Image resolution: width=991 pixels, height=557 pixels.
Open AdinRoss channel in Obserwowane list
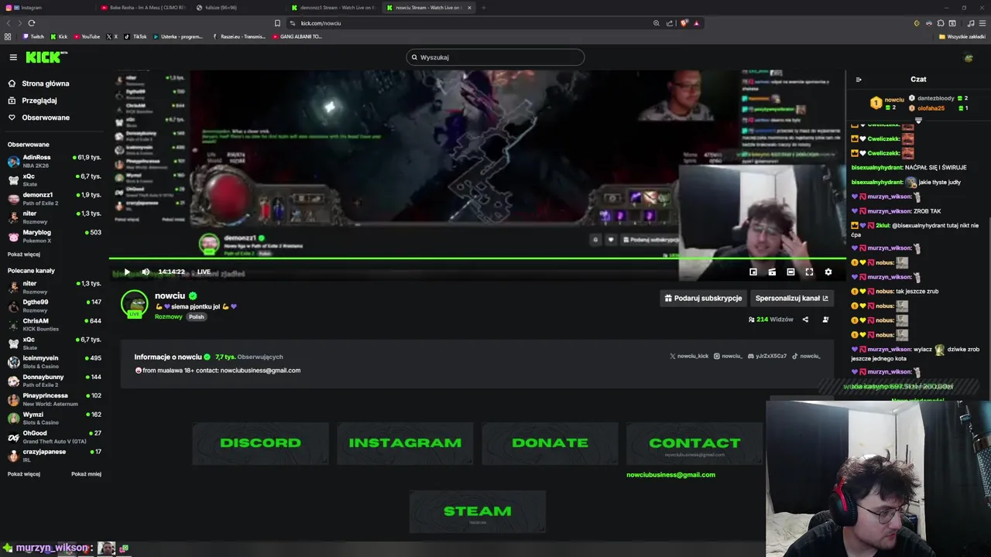[53, 161]
